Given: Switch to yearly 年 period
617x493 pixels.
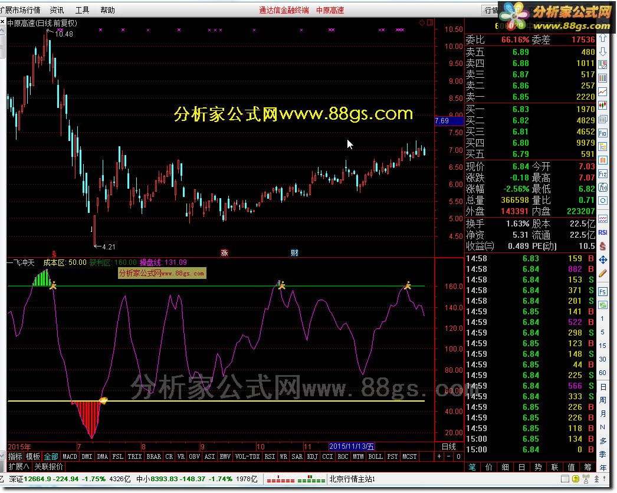Looking at the screenshot, I should click(602, 468).
